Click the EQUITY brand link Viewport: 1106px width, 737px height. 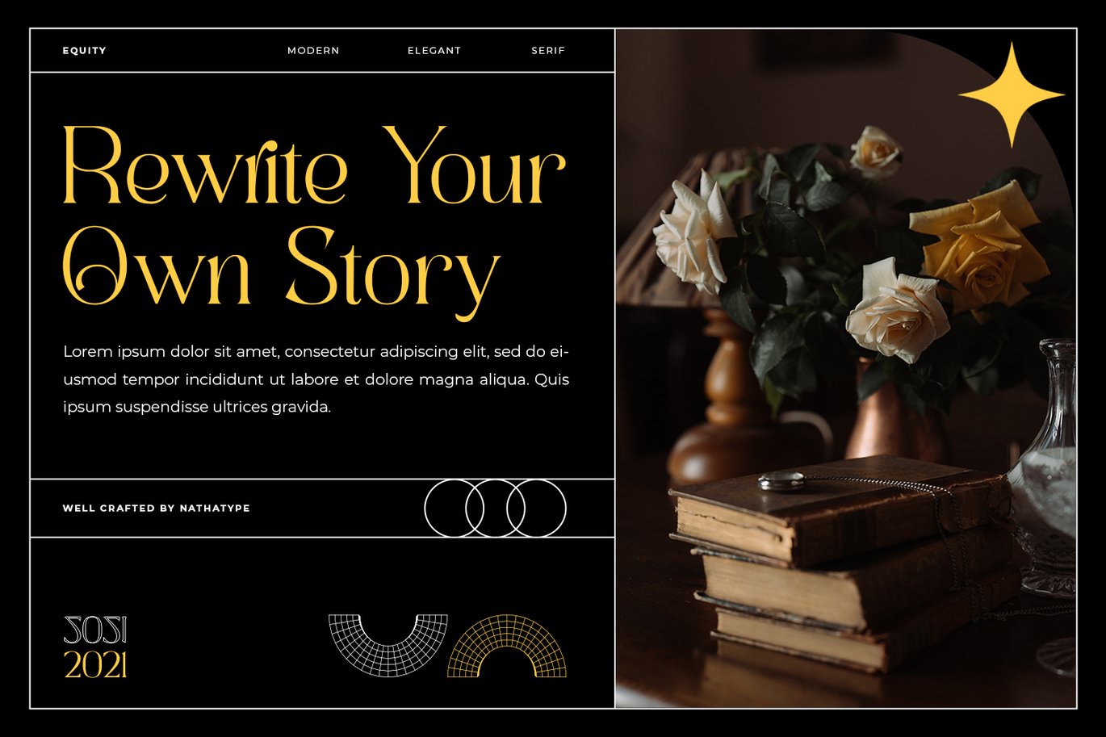click(84, 50)
